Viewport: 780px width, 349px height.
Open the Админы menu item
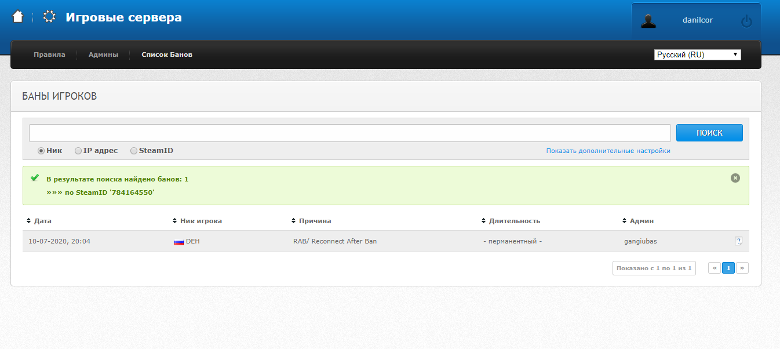[103, 54]
